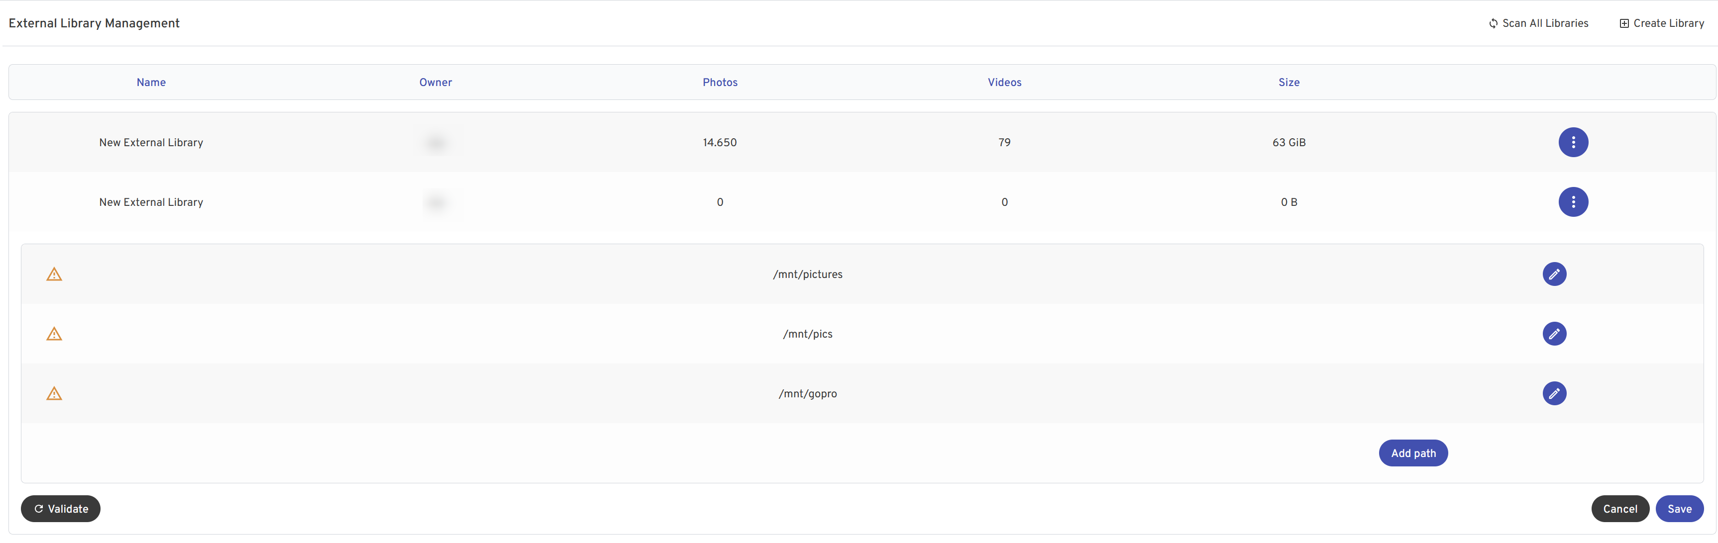Click warning icon beside /mnt/pics
1718x543 pixels.
[x=54, y=334]
